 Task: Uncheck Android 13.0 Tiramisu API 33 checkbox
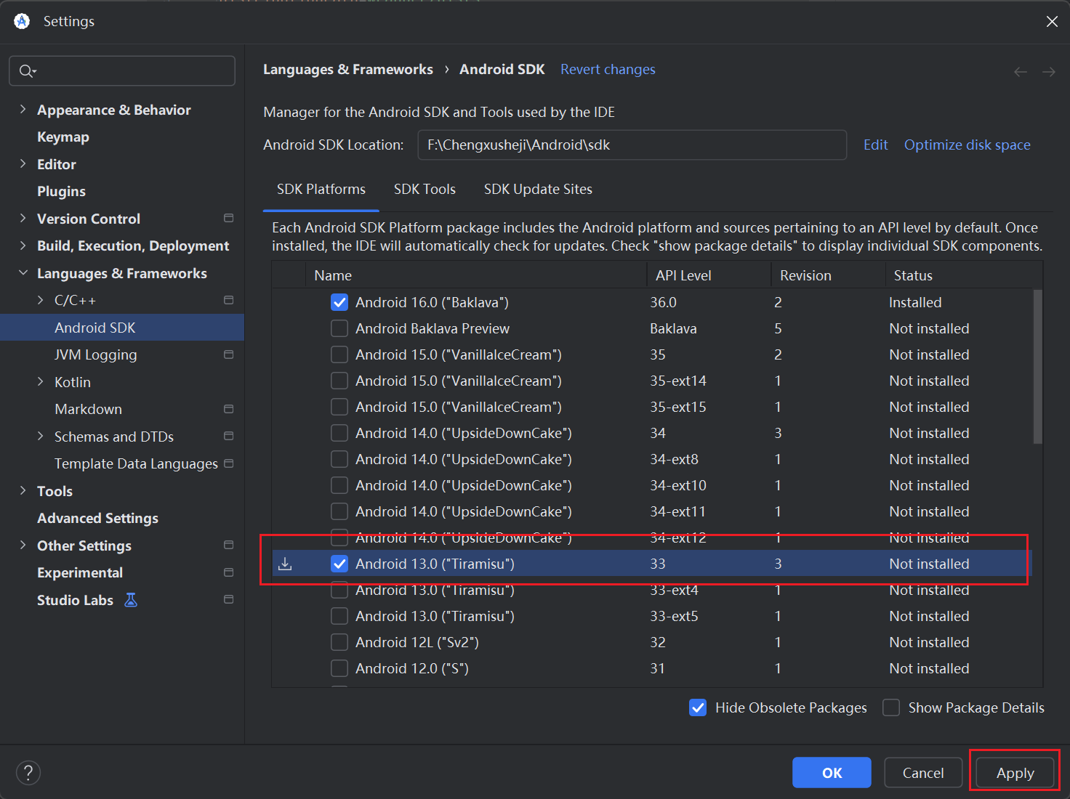coord(339,564)
